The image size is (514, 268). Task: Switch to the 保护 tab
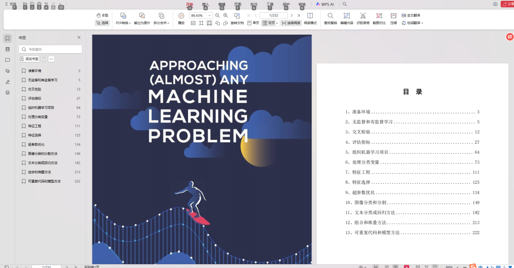286,4
